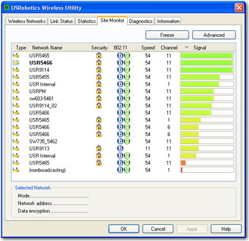
Task: Click the red signal bar for (nonbroadcasting)
Action: coord(207,170)
